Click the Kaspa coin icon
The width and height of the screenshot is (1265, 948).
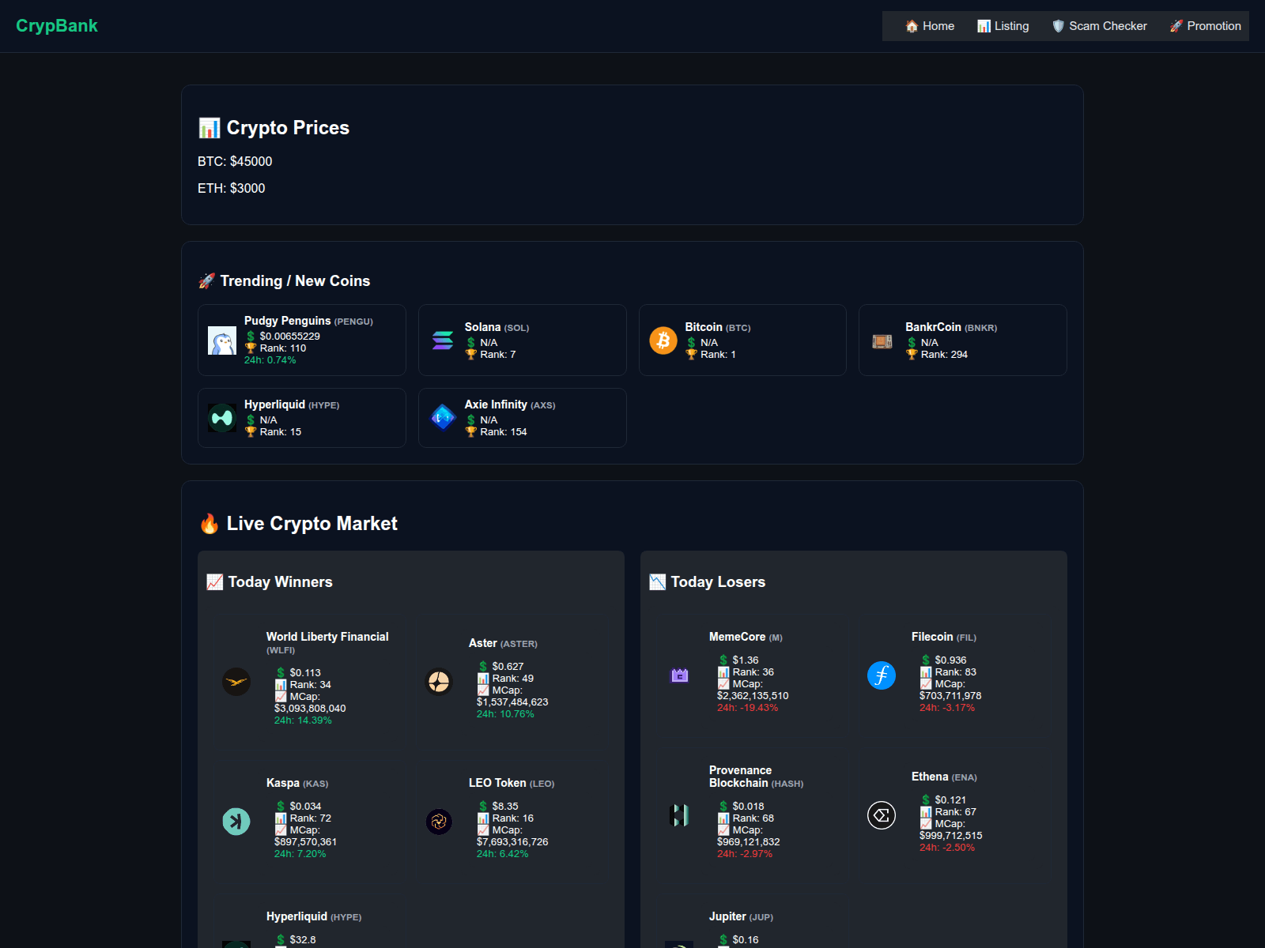[236, 822]
